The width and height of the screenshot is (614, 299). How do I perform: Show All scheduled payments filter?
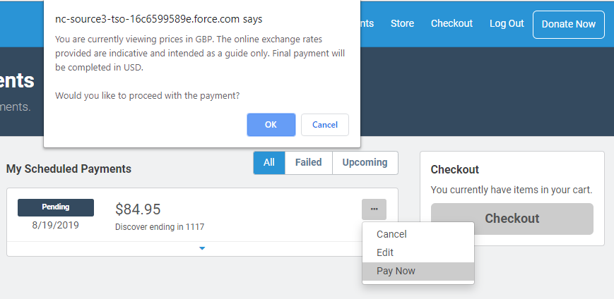(269, 163)
